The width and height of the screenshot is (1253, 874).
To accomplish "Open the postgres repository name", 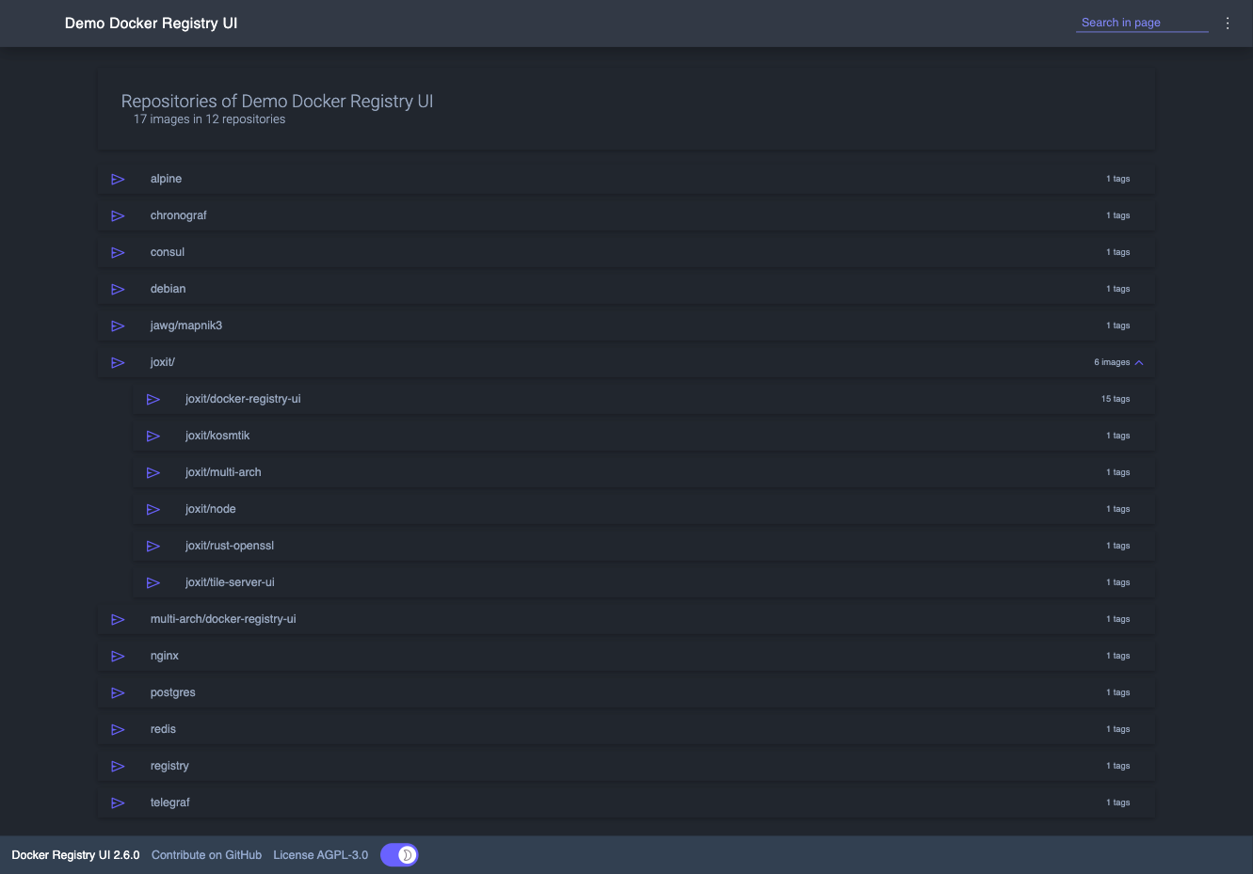I will click(173, 692).
